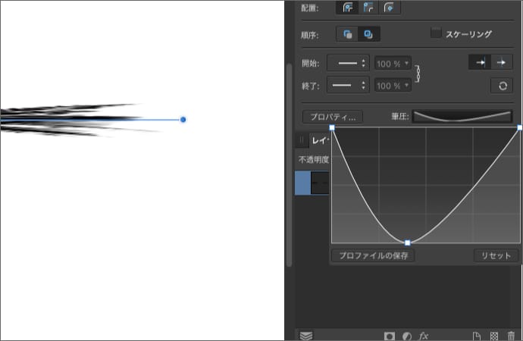Click the layer effects fx icon
Viewport: 523px width, 341px height.
[x=424, y=335]
